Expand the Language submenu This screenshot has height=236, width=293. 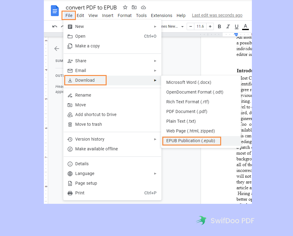pos(112,173)
